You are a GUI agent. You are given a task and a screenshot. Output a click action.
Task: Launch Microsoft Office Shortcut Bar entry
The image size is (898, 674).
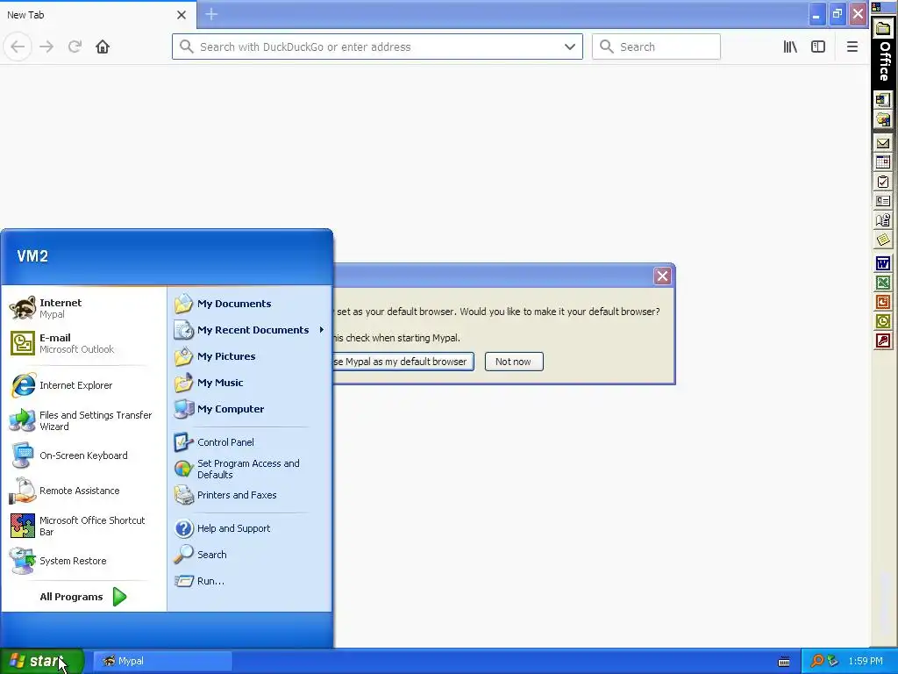[x=83, y=526]
